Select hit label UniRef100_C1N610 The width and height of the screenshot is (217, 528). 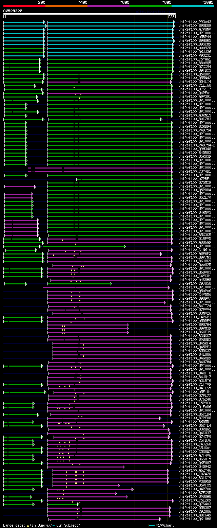[195, 250]
